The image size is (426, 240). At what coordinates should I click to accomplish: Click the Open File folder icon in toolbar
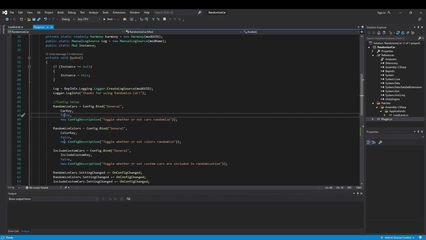[x=29, y=19]
